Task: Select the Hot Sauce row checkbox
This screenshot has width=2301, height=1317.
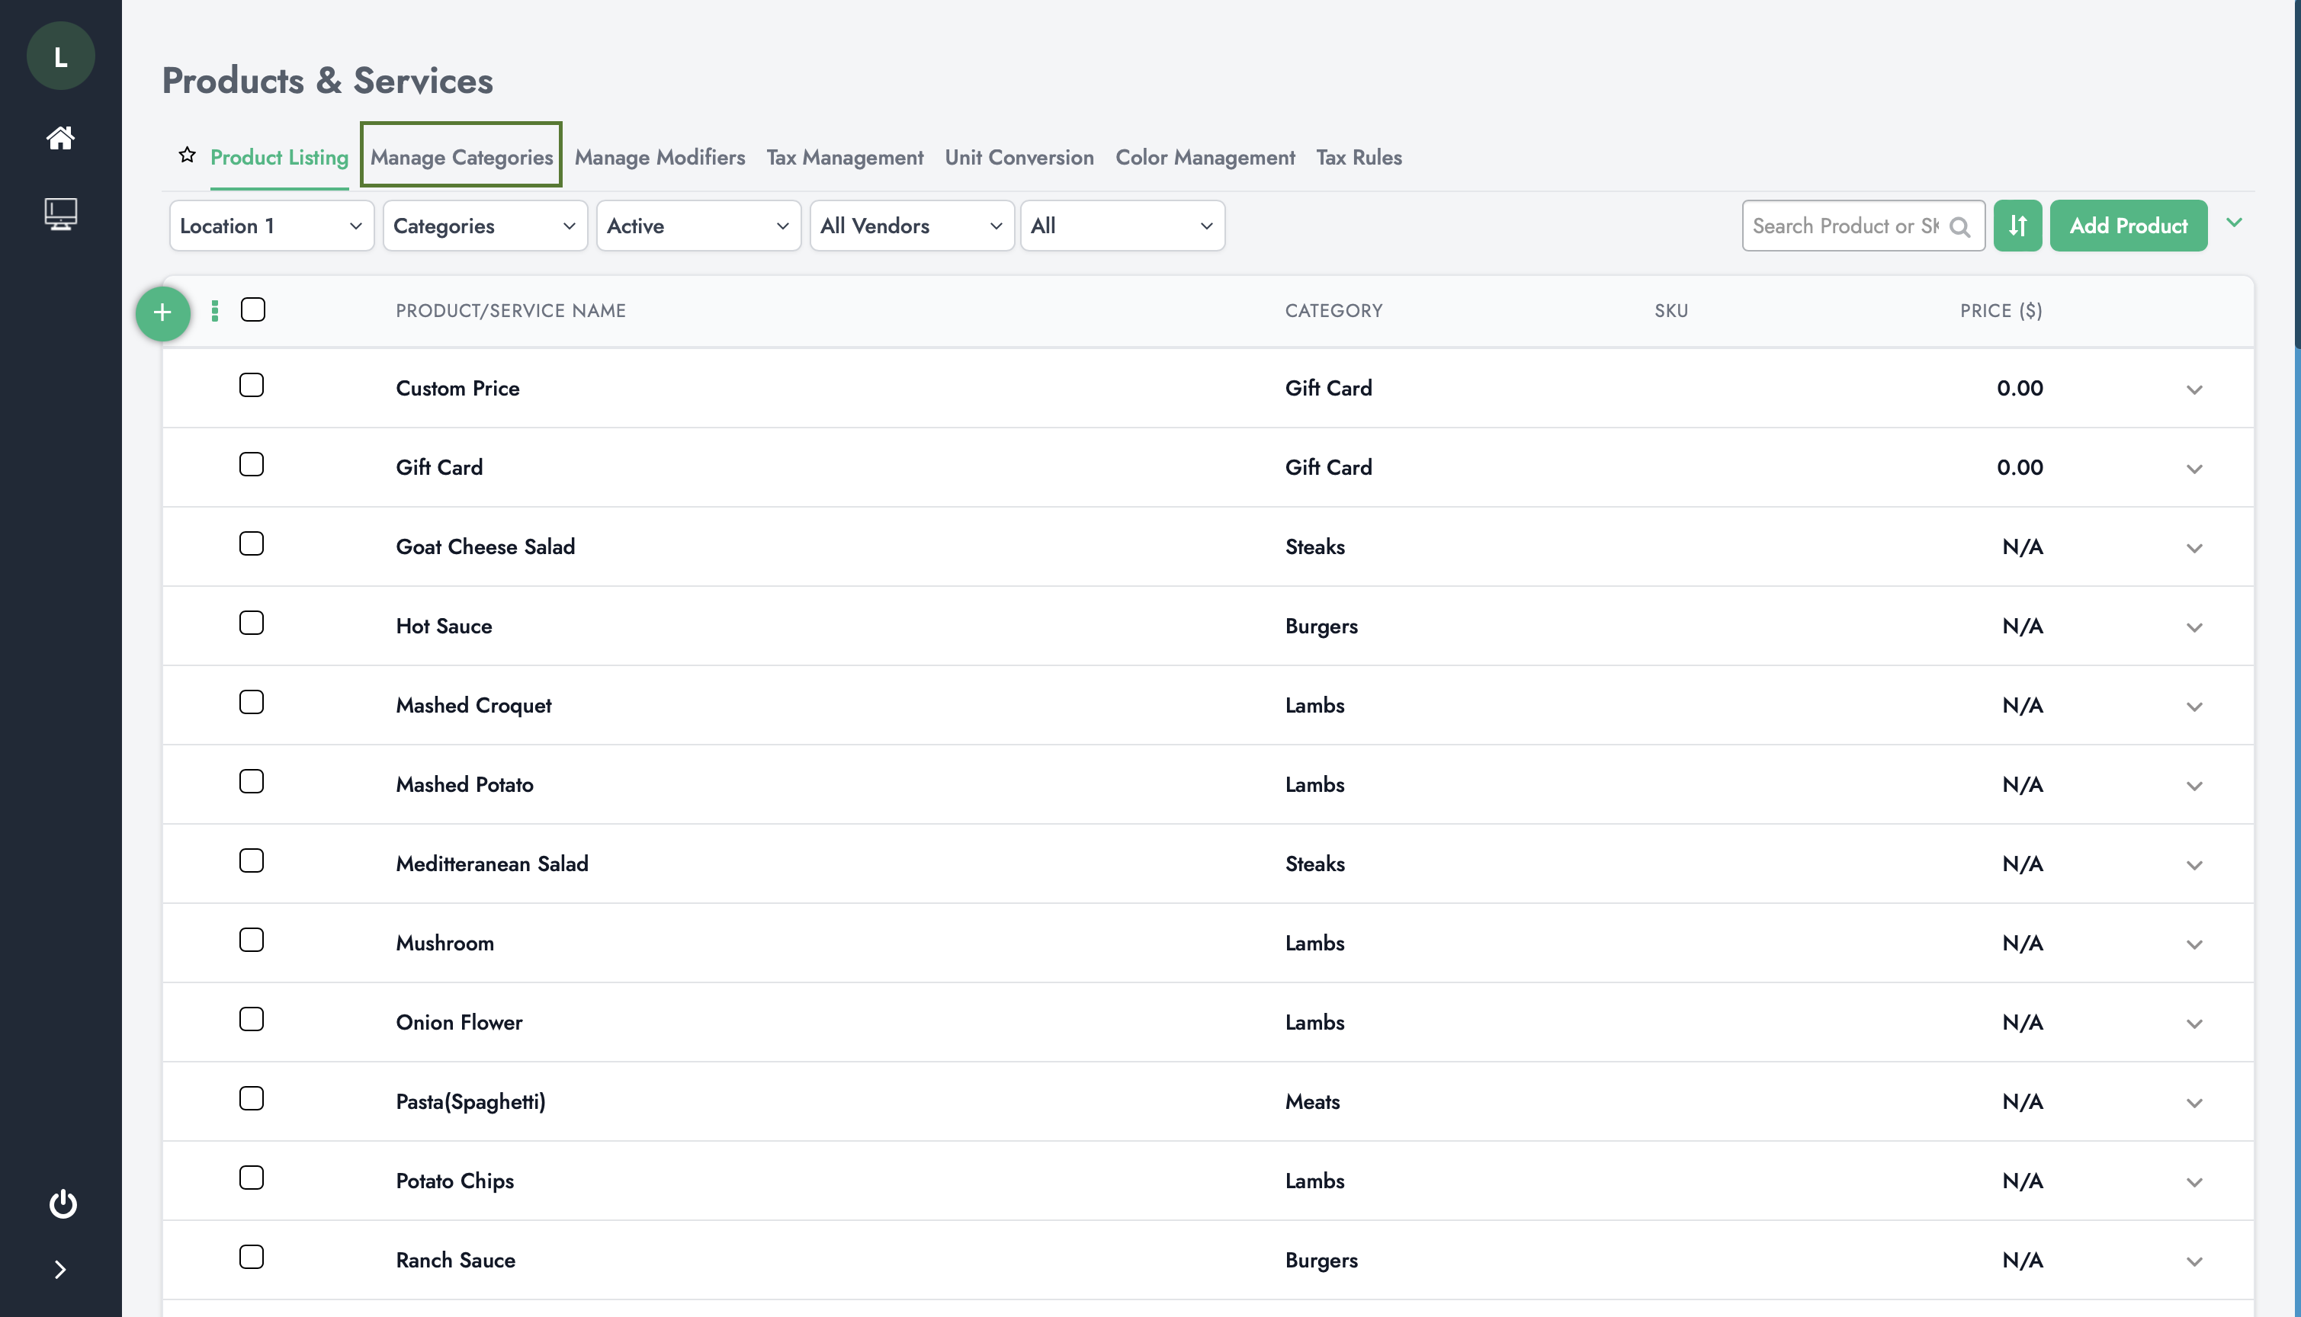Action: 252,623
